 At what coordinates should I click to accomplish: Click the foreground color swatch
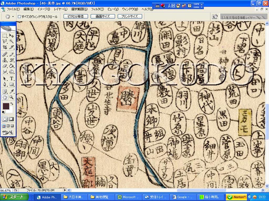6,106
